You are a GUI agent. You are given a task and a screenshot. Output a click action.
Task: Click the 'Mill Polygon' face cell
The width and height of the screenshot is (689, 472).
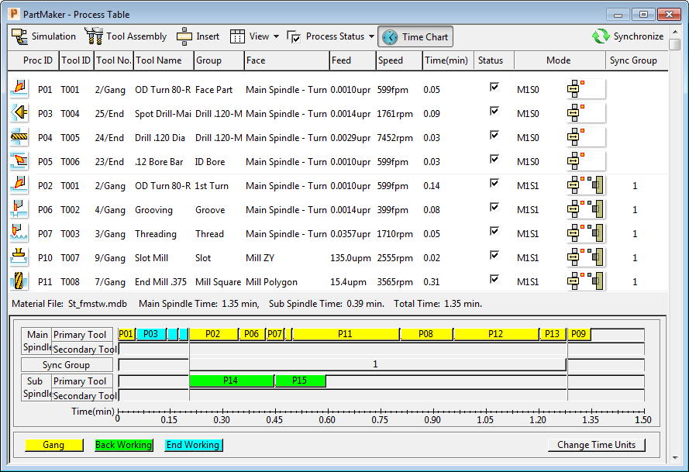[271, 282]
